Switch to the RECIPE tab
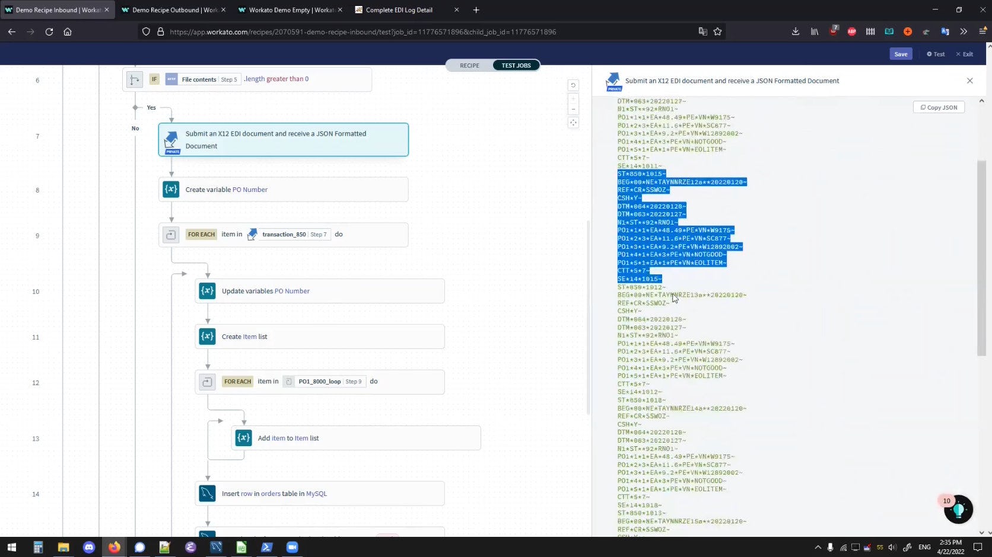 click(469, 65)
